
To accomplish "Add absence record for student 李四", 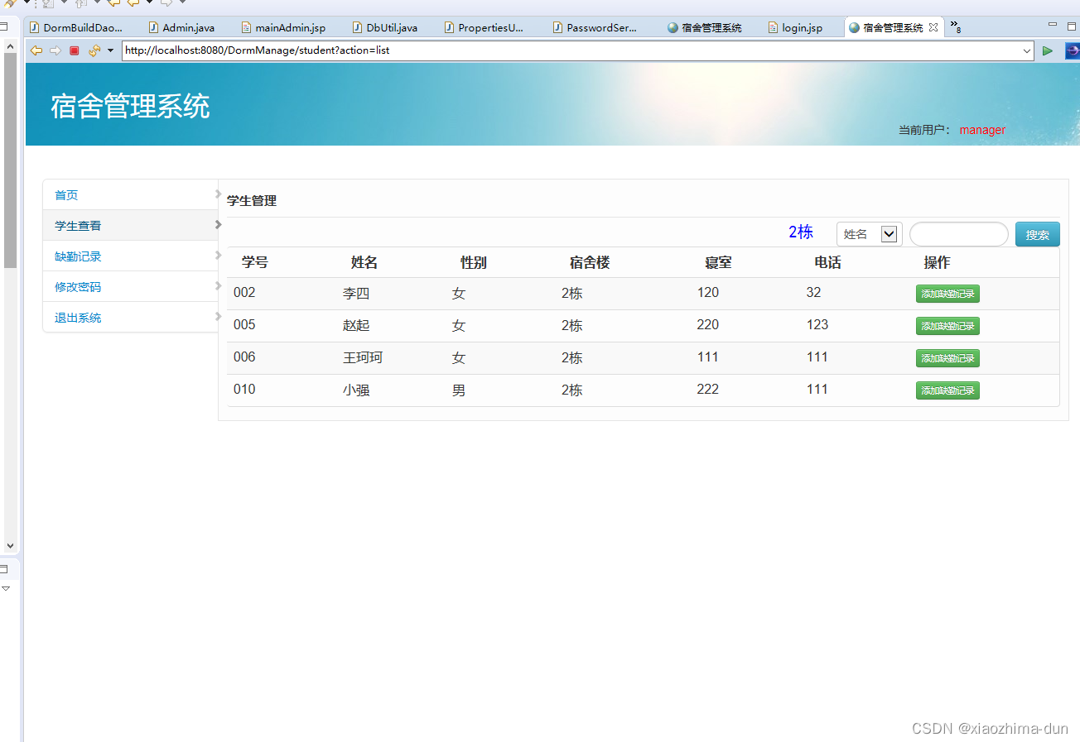I will tap(947, 294).
